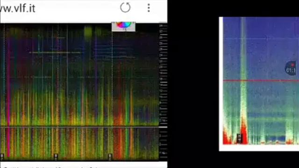Tap the vlf.it address bar URL
The width and height of the screenshot is (299, 168).
coord(18,8)
